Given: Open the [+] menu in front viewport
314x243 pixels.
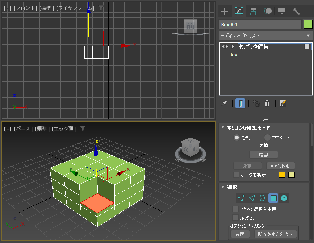Looking at the screenshot, I should pyautogui.click(x=8, y=8).
